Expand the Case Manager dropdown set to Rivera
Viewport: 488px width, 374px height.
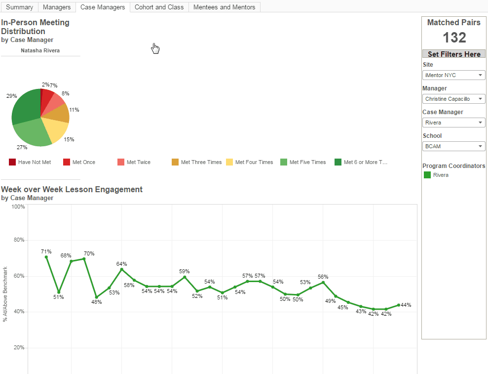(454, 123)
